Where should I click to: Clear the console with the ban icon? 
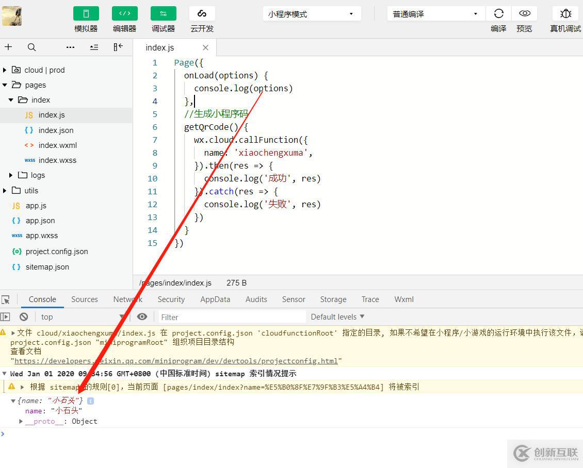point(24,317)
